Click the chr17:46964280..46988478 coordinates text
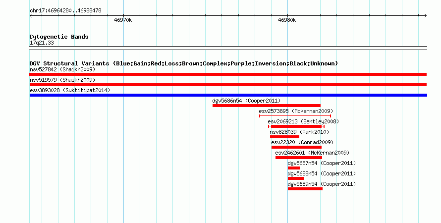 (x=65, y=11)
